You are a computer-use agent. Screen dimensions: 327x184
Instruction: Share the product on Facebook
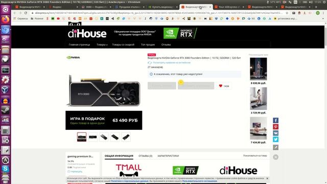pyautogui.click(x=275, y=121)
